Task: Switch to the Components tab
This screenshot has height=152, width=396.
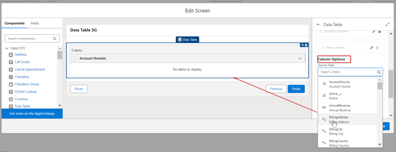Action: (14, 23)
